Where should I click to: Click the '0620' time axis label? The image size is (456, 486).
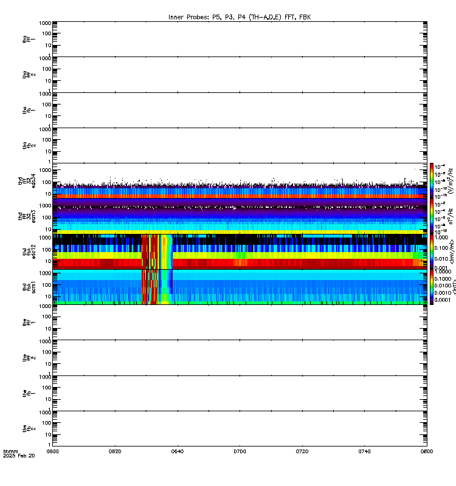click(x=115, y=451)
